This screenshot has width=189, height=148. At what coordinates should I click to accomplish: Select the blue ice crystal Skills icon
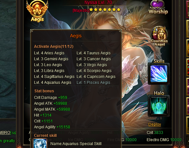[159, 74]
